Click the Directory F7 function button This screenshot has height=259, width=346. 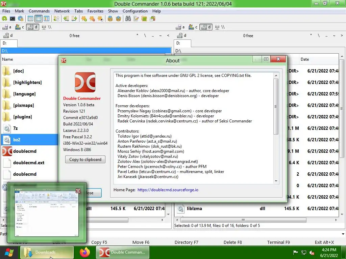[x=187, y=242]
